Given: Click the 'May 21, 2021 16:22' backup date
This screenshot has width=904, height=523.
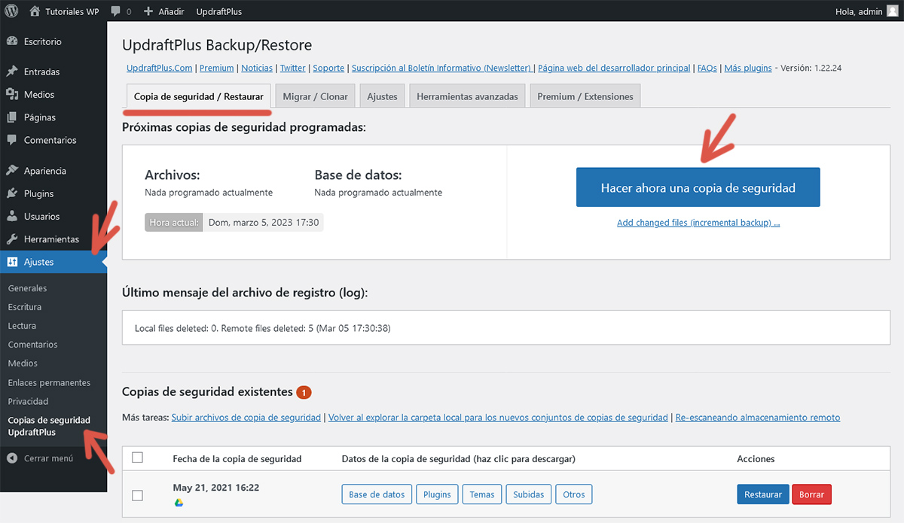Looking at the screenshot, I should pyautogui.click(x=216, y=488).
